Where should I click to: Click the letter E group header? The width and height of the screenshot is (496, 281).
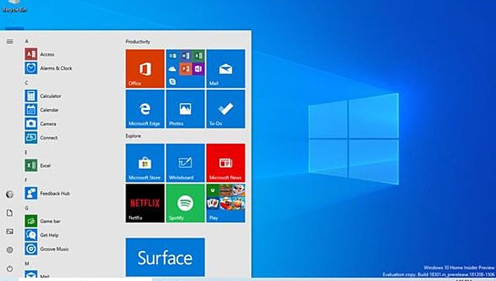(26, 152)
